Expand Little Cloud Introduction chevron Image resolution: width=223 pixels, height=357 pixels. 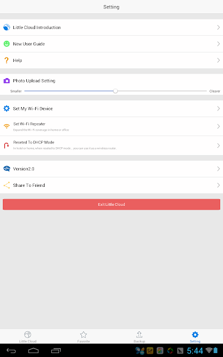pyautogui.click(x=218, y=27)
